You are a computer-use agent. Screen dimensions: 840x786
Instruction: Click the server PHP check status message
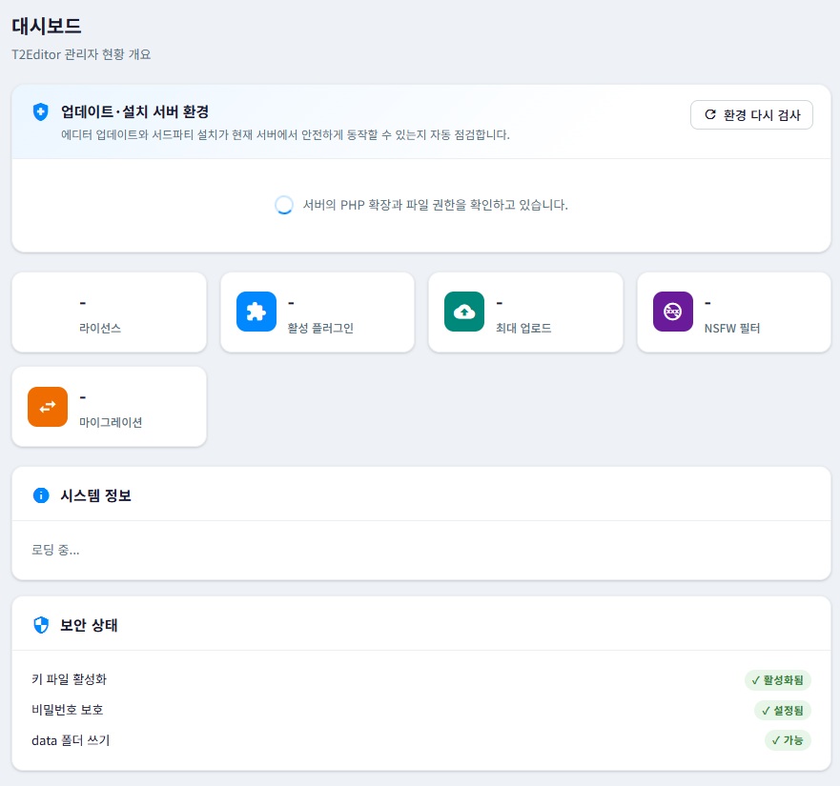(435, 205)
